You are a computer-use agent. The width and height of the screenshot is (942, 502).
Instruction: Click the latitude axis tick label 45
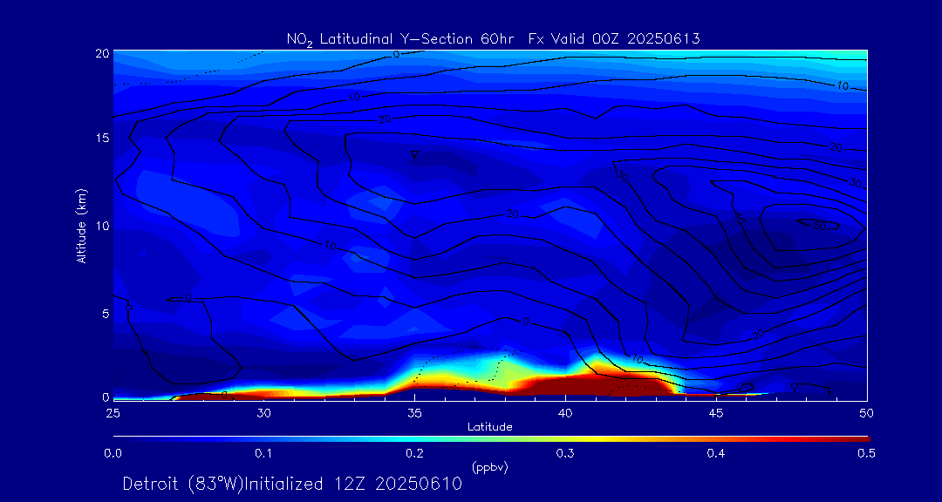pyautogui.click(x=716, y=413)
